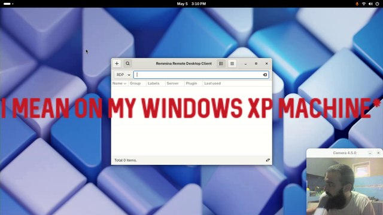The image size is (383, 215).
Task: Close the Camera 4.5.0 window
Action: 378,153
